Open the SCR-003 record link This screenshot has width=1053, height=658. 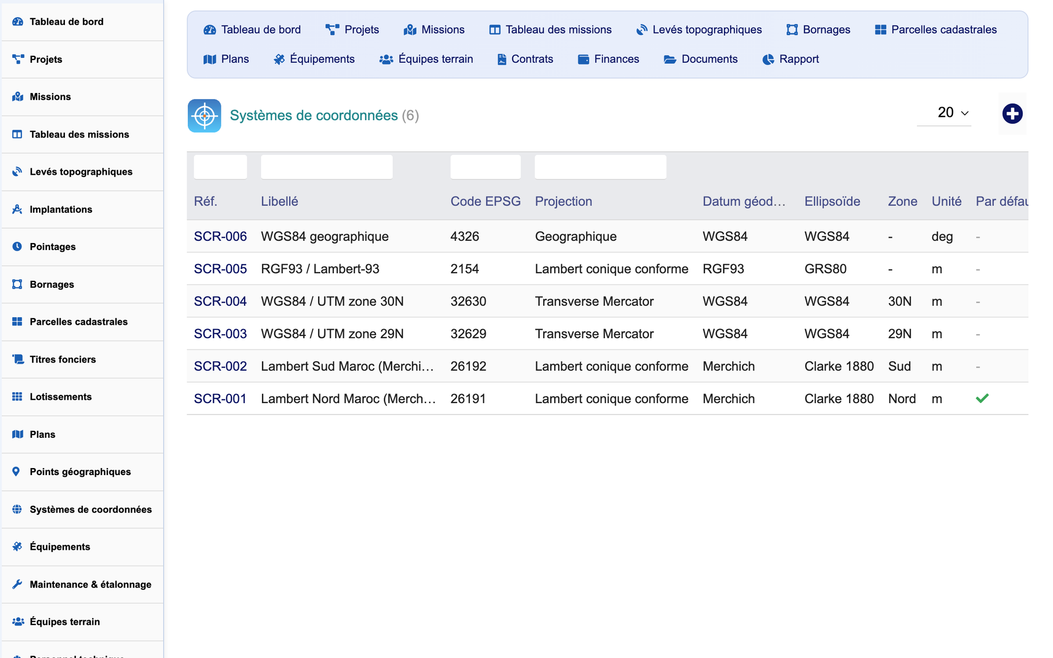point(220,334)
